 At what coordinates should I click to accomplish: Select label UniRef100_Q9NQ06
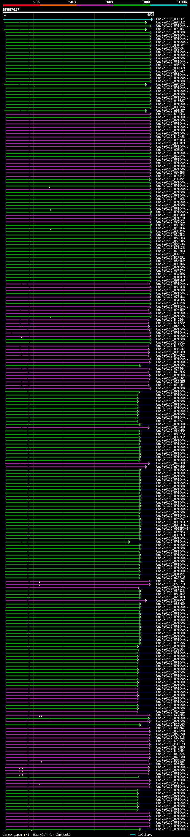170,643
